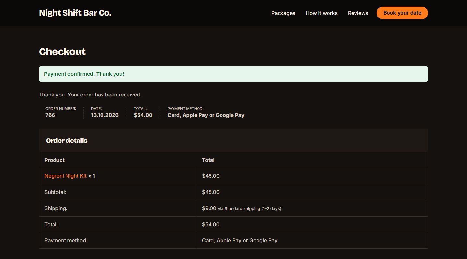Viewport: 467px width, 259px height.
Task: Click the $9.00 Standard shipping cost
Action: 209,208
